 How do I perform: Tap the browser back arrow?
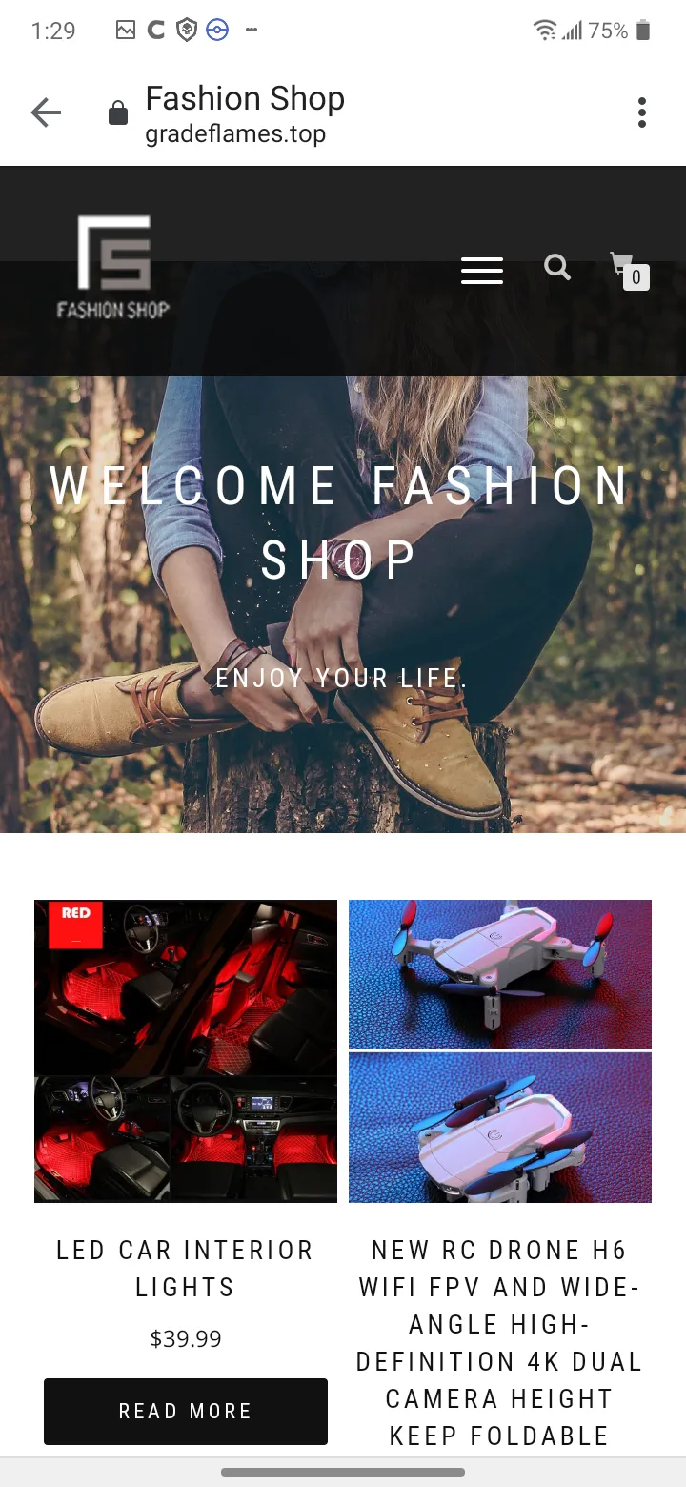click(46, 113)
